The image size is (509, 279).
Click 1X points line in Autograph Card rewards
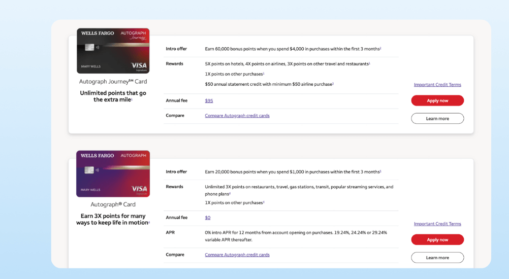[x=234, y=203]
